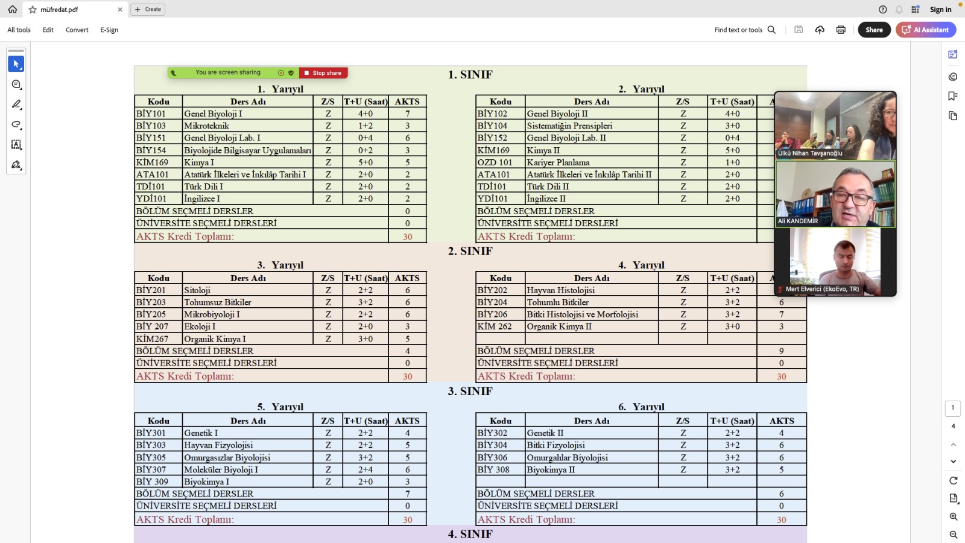Go to the Acrobat home icon
Viewport: 965px width, 543px height.
pos(12,9)
